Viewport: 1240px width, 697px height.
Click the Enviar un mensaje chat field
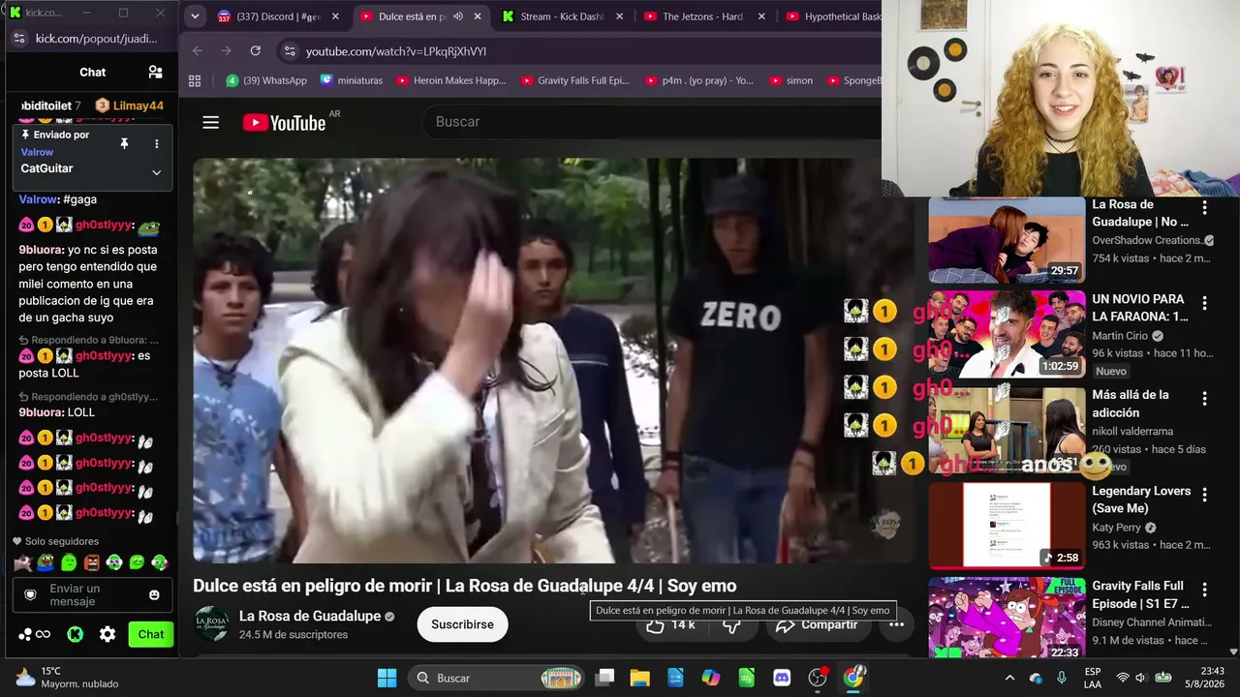tap(92, 594)
